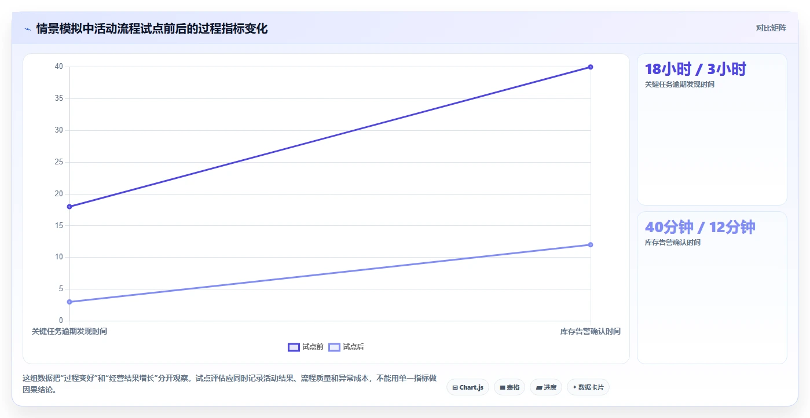Click y-axis tick label 40
Viewport: 810px width, 418px height.
tap(59, 67)
